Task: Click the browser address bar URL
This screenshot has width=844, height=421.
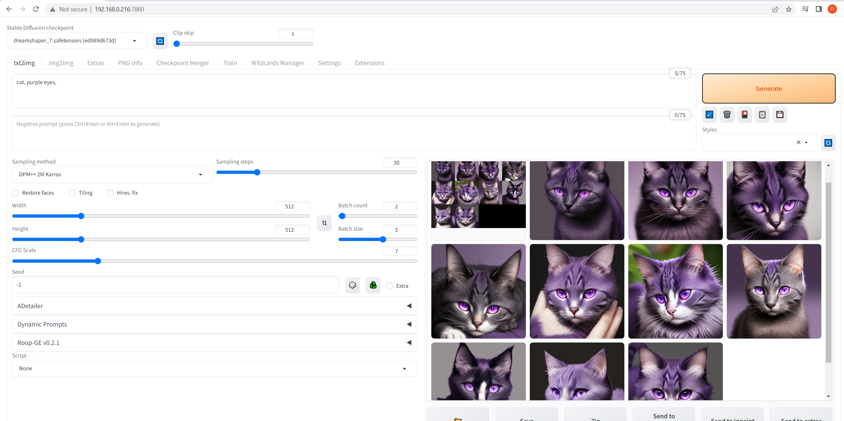Action: 120,9
